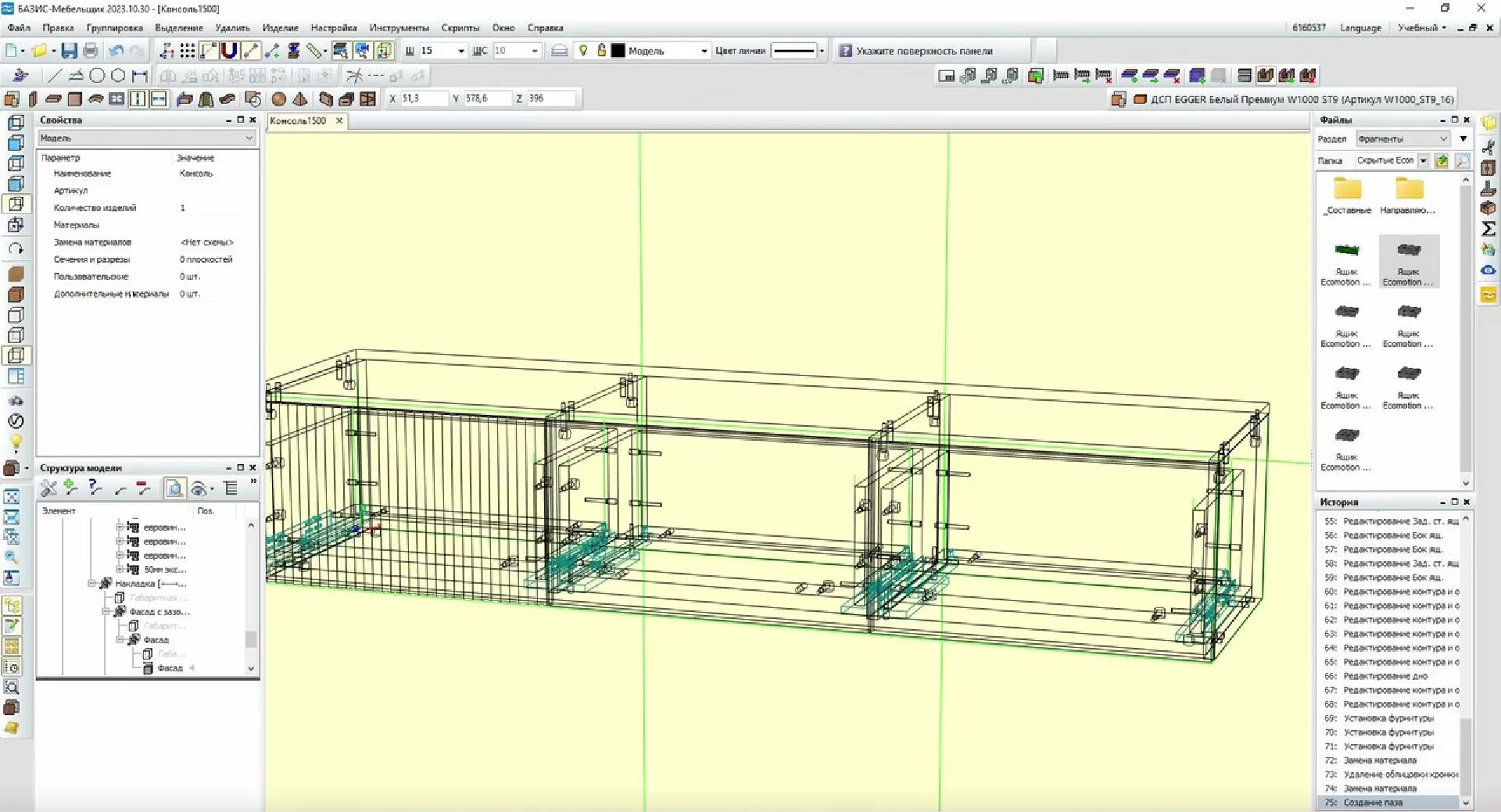Open the Раздел 'Фрагменты' dropdown
This screenshot has width=1501, height=812.
coord(1402,139)
